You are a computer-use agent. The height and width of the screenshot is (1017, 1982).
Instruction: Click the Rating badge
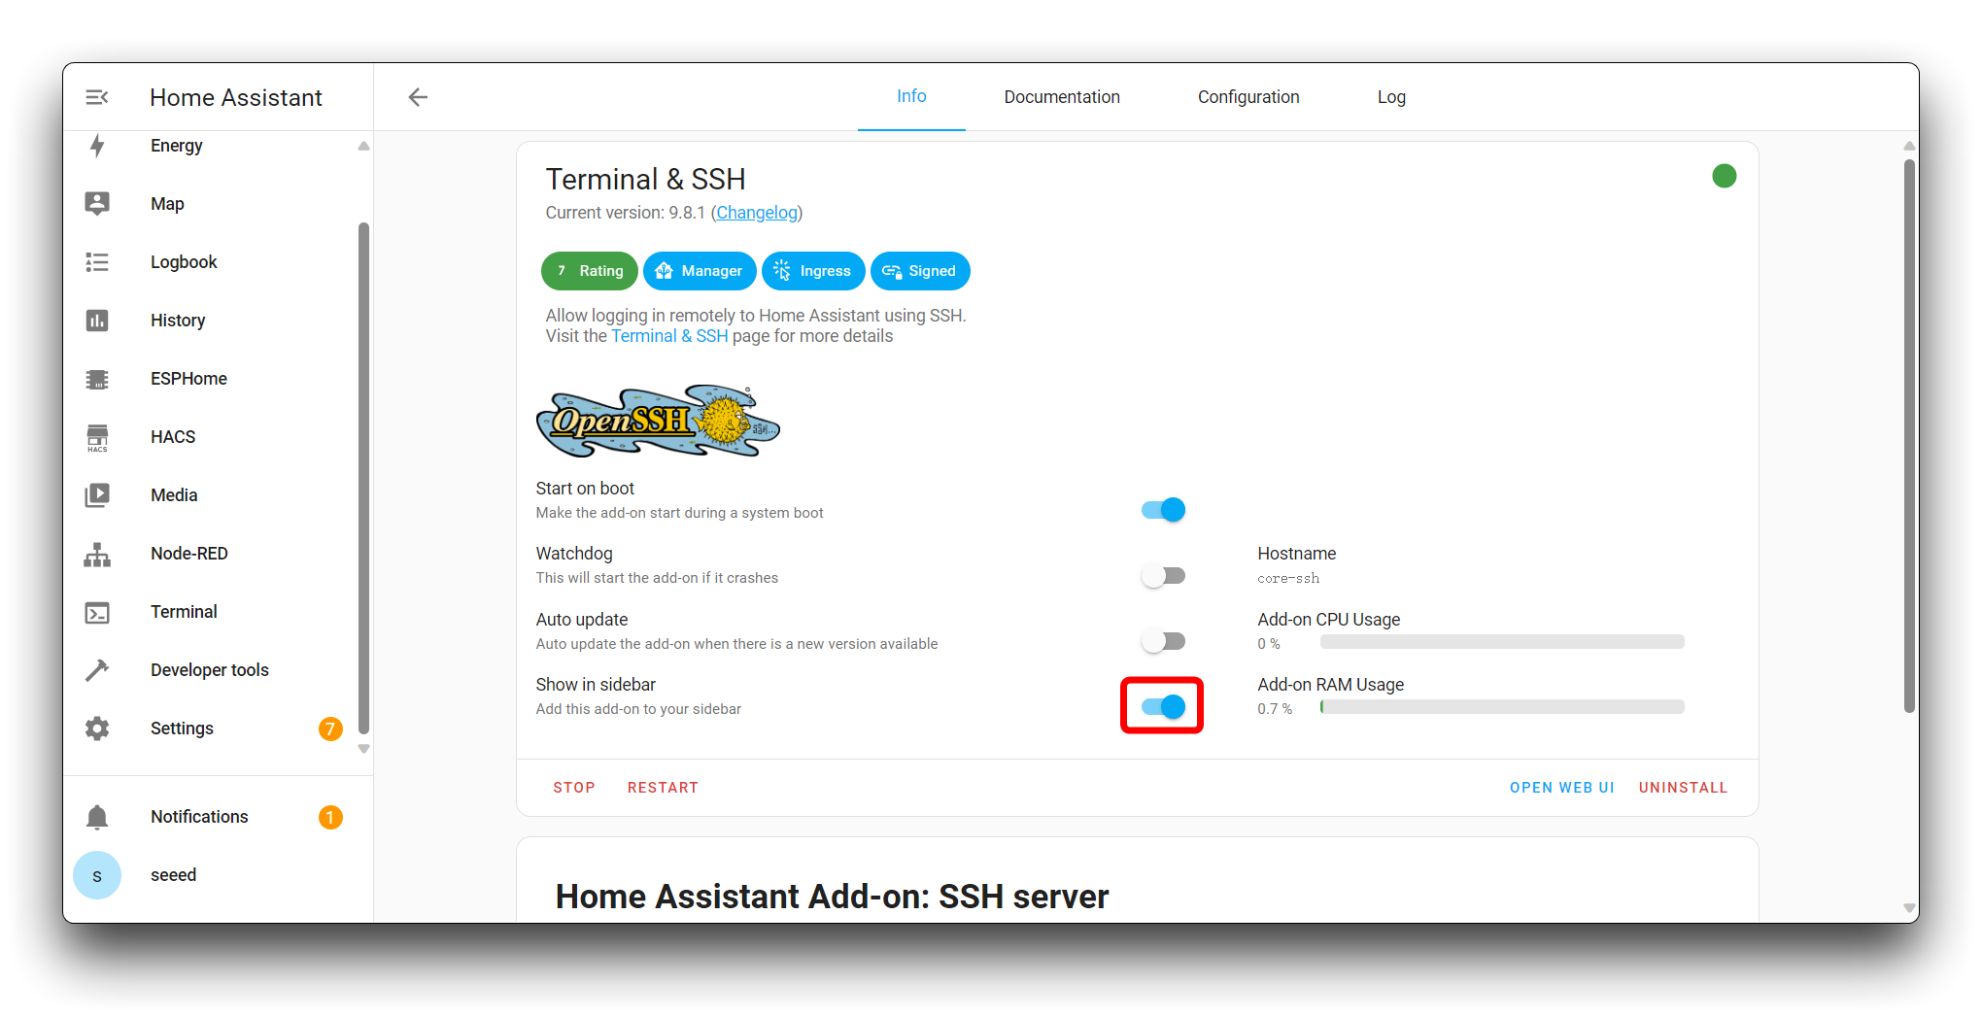click(x=590, y=271)
